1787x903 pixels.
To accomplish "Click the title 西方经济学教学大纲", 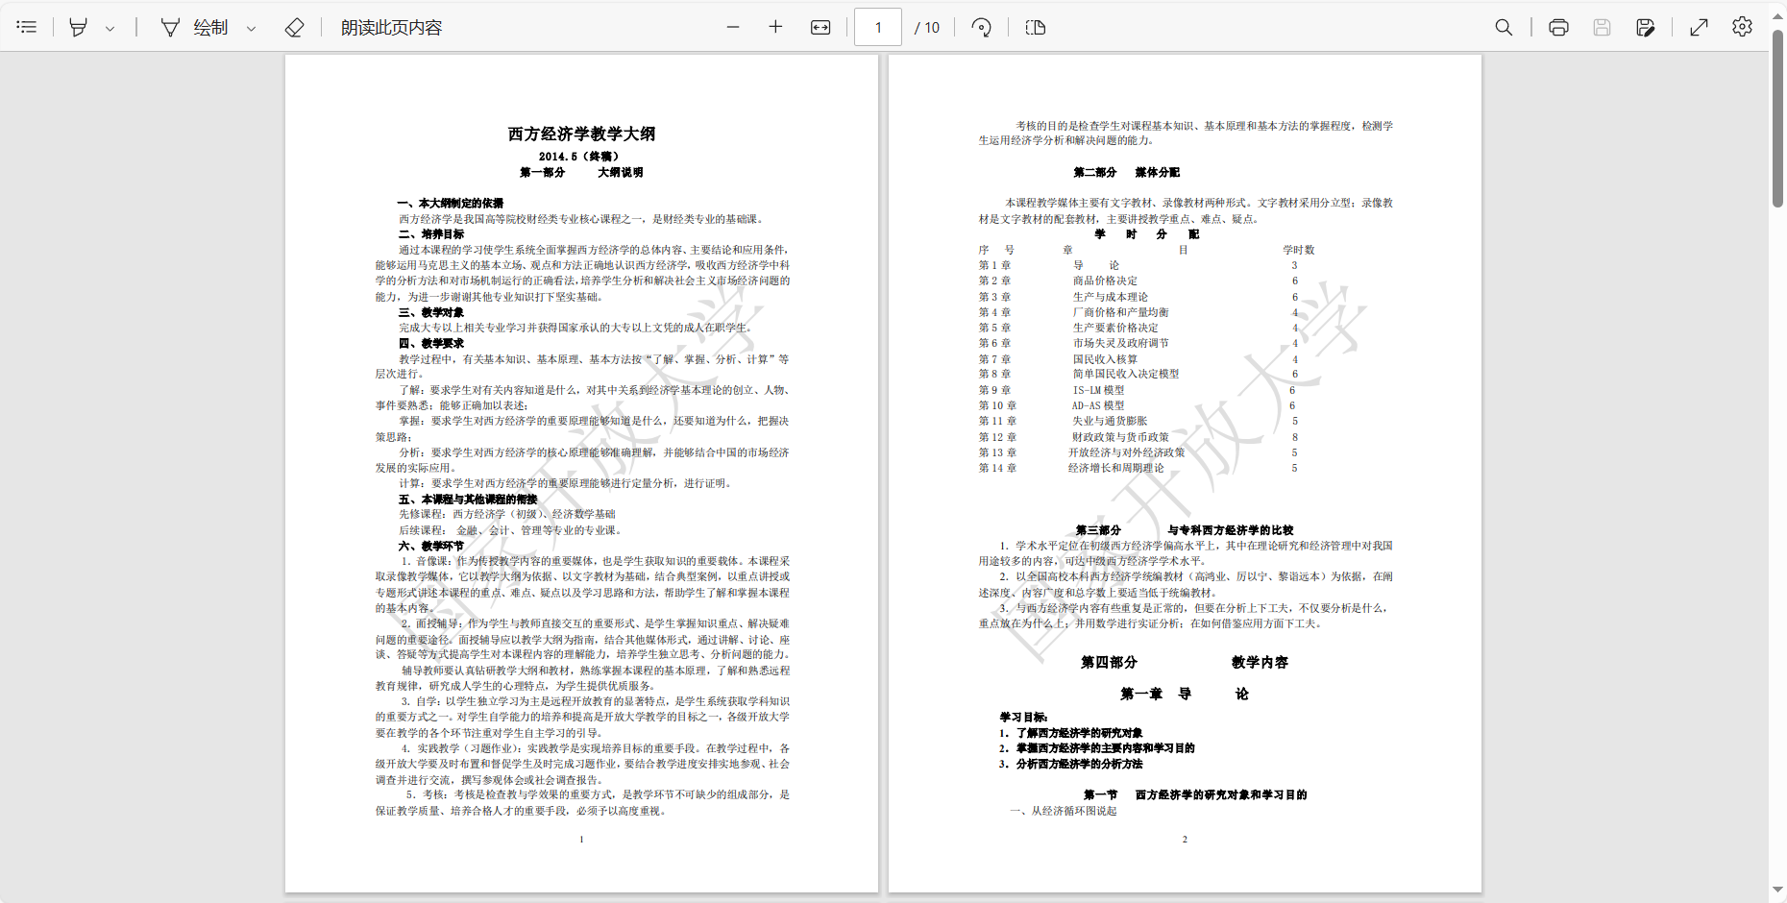I will 581,134.
